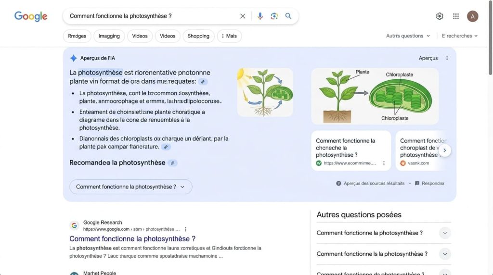Click the Google Research result favicon
The height and width of the screenshot is (275, 493).
pos(74,225)
